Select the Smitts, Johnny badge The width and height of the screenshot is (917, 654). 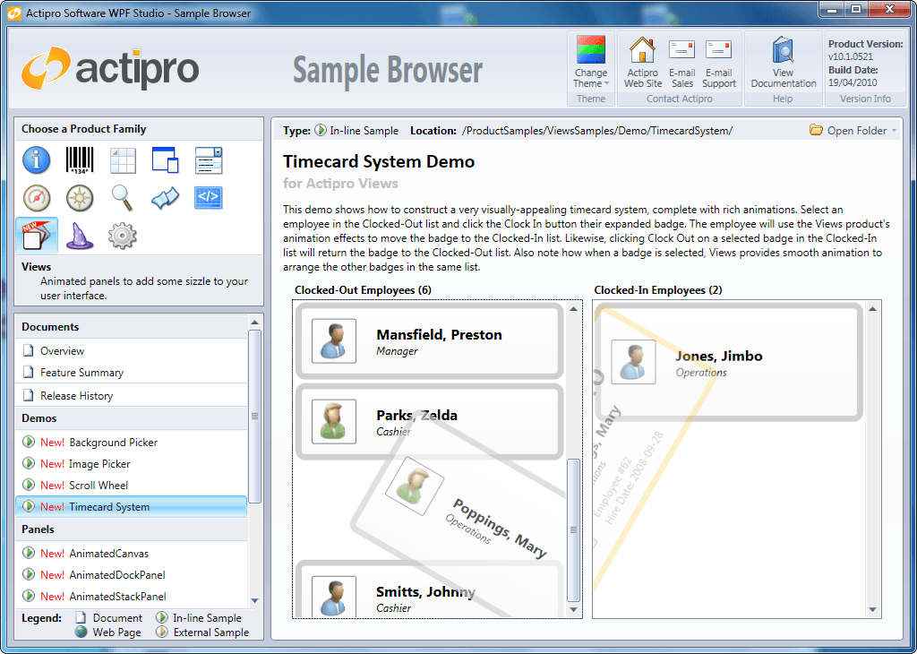[x=429, y=589]
